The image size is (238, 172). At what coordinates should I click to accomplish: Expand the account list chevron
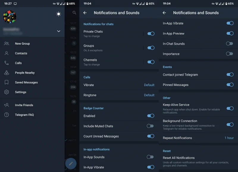click(x=59, y=31)
